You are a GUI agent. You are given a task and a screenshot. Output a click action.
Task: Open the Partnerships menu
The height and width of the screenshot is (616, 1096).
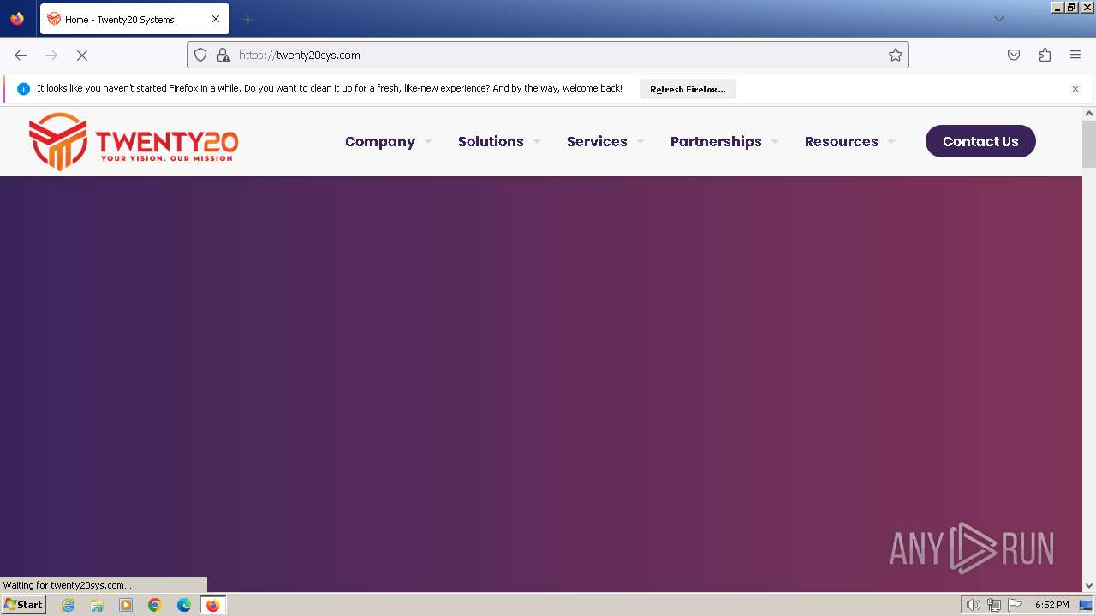[x=716, y=142]
